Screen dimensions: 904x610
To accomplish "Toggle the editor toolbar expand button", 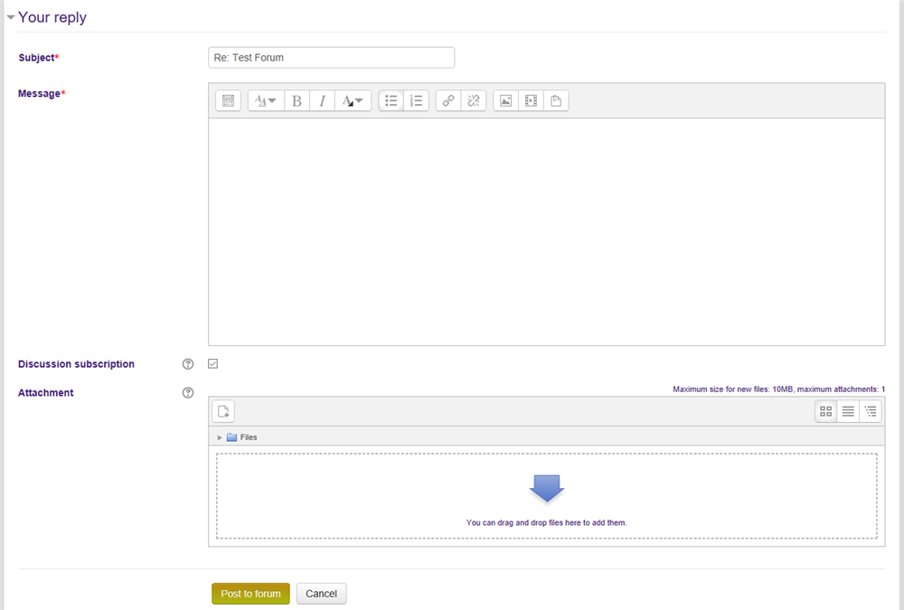I will [228, 100].
